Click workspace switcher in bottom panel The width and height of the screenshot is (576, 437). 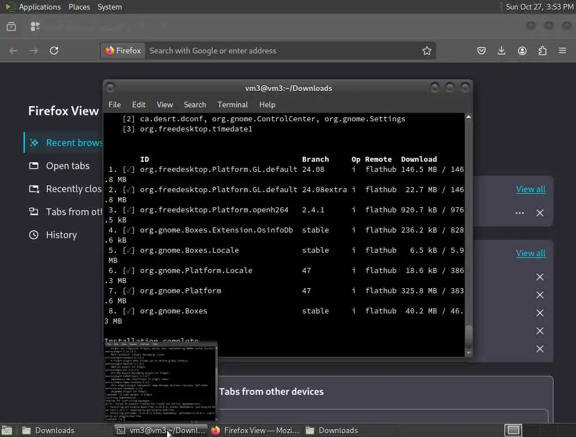513,430
